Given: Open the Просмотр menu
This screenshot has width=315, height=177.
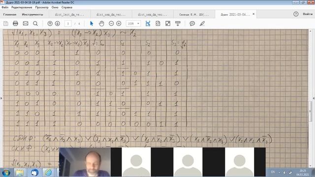Looking at the screenshot, I should click(42, 7).
